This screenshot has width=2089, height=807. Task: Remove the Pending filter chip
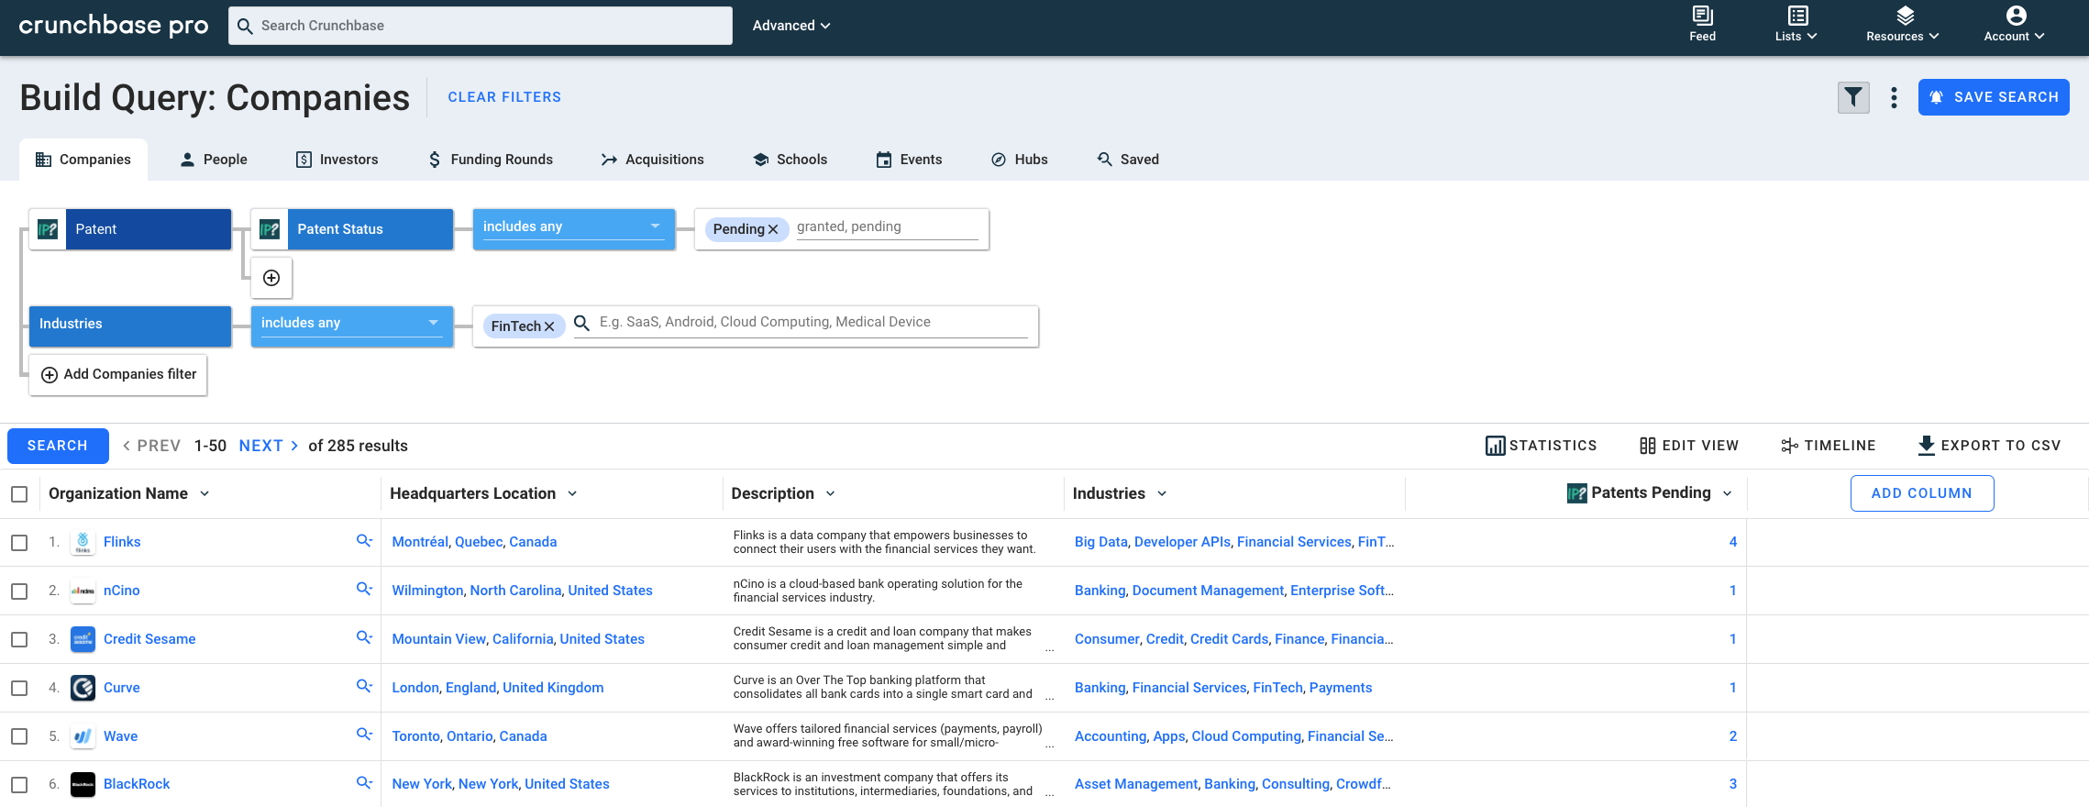coord(773,229)
